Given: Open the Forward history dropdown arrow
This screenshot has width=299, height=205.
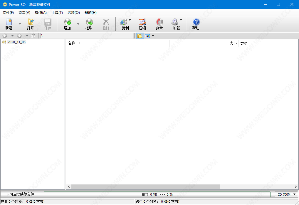Looking at the screenshot, I should [x=27, y=36].
